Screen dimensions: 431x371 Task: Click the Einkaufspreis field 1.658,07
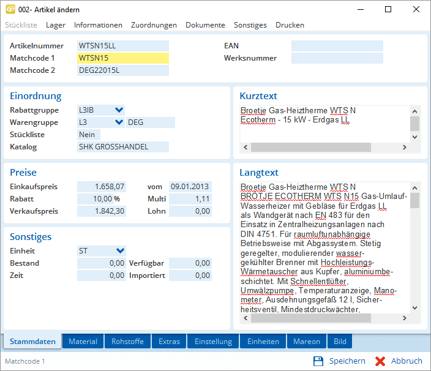[x=102, y=187]
